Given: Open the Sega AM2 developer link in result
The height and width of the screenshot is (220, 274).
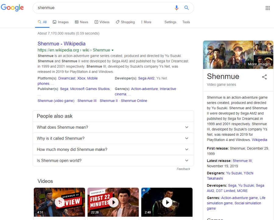Looking at the screenshot, I should [x=146, y=79].
